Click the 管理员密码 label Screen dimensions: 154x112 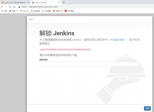pyautogui.click(x=44, y=60)
